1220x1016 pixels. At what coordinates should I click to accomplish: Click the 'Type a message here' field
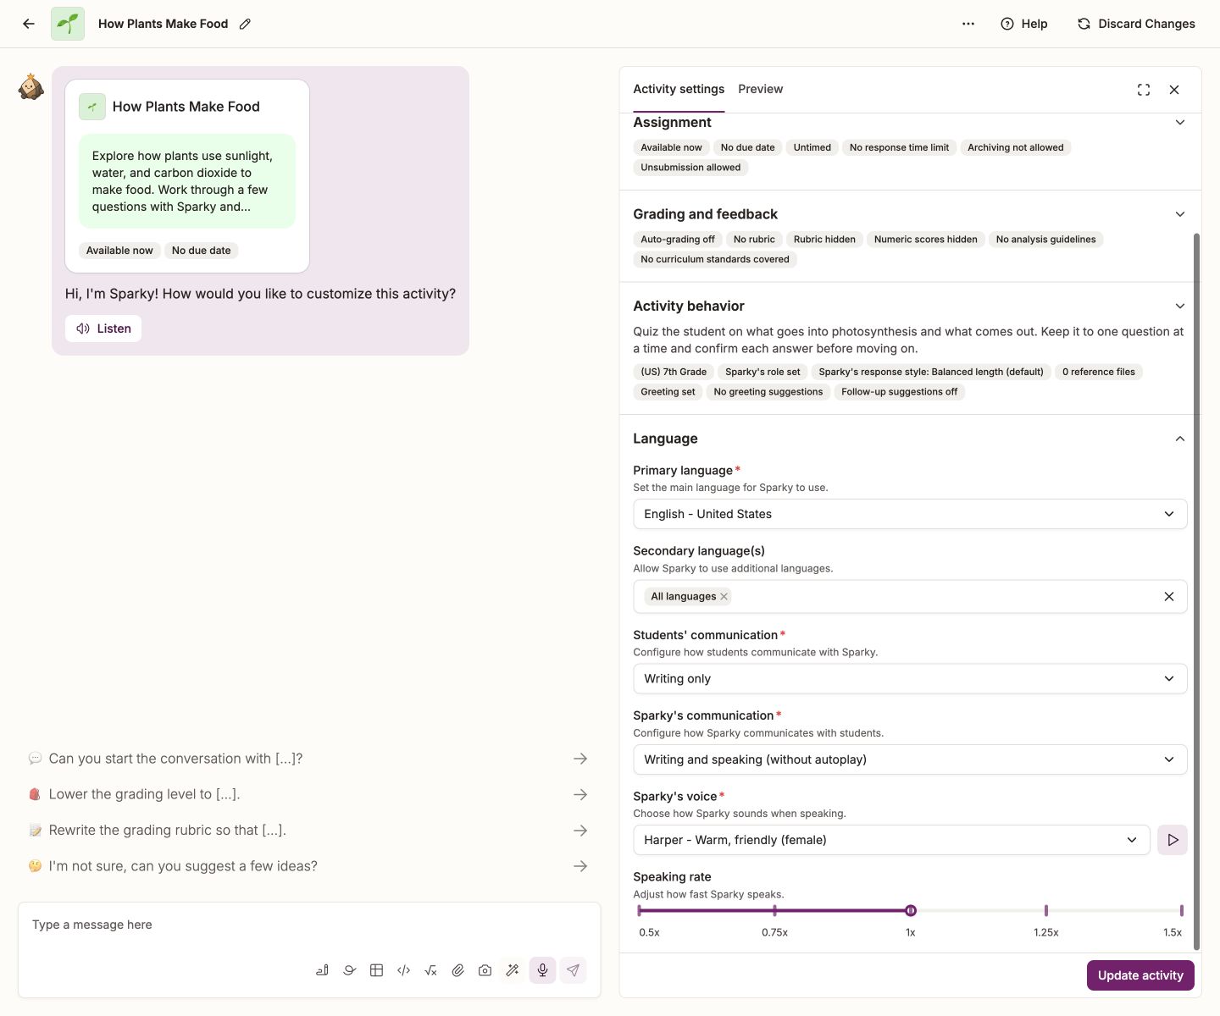[309, 925]
